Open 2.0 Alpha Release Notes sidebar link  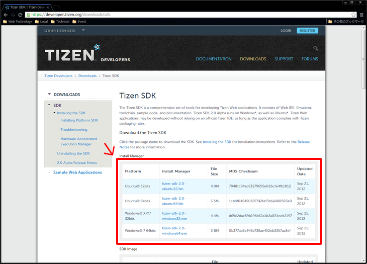pos(77,162)
